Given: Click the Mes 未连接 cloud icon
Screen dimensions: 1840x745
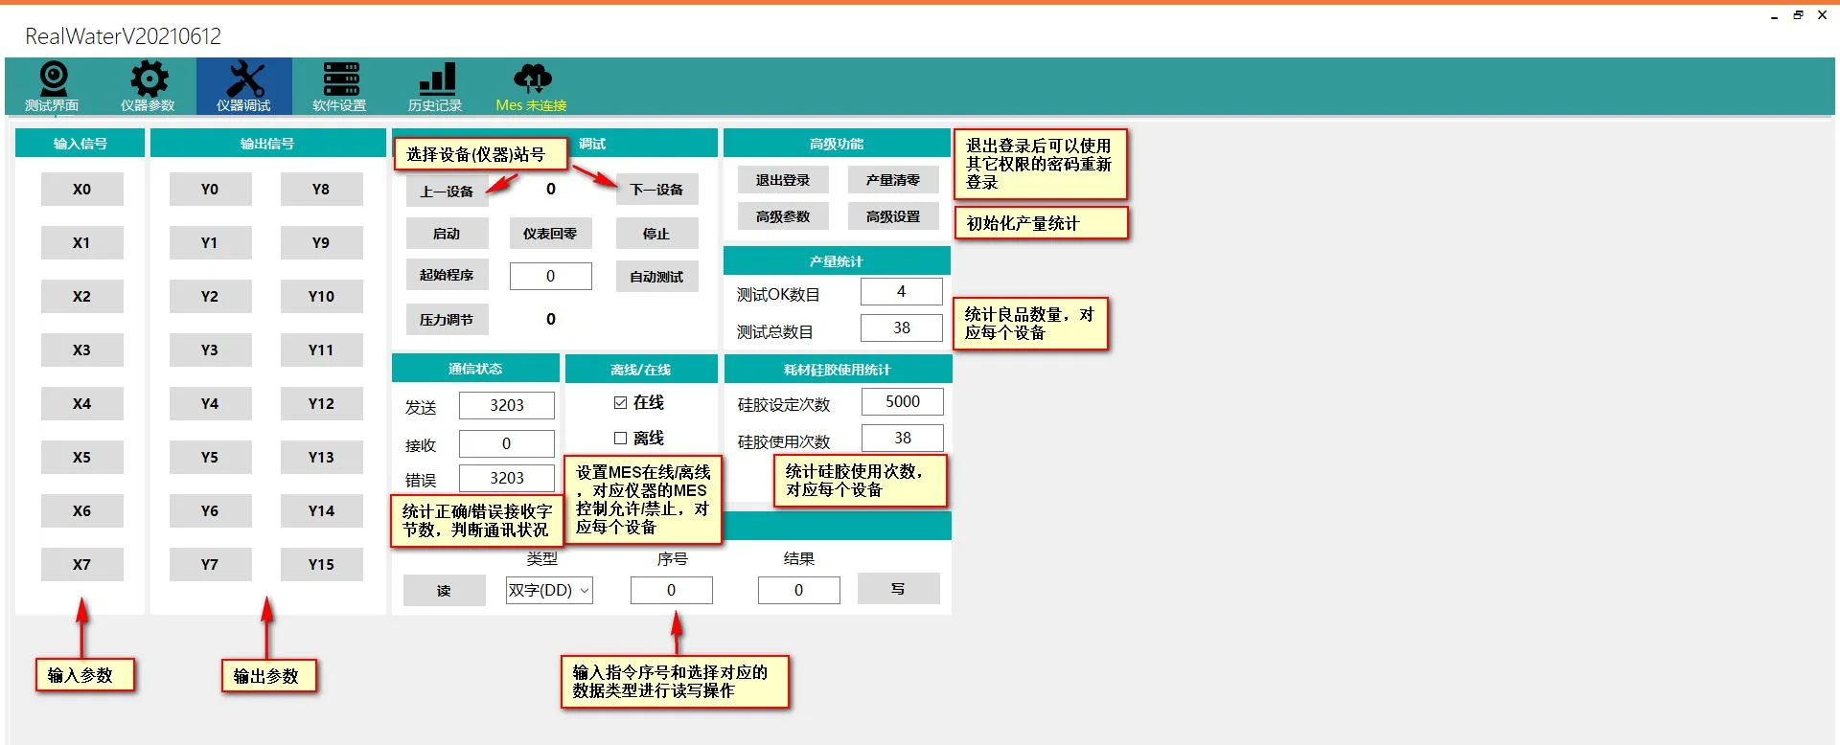Looking at the screenshot, I should click(x=532, y=79).
